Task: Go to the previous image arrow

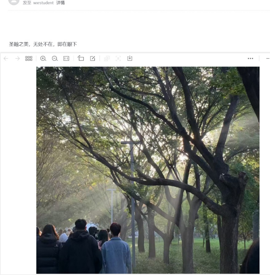Action: 6,58
